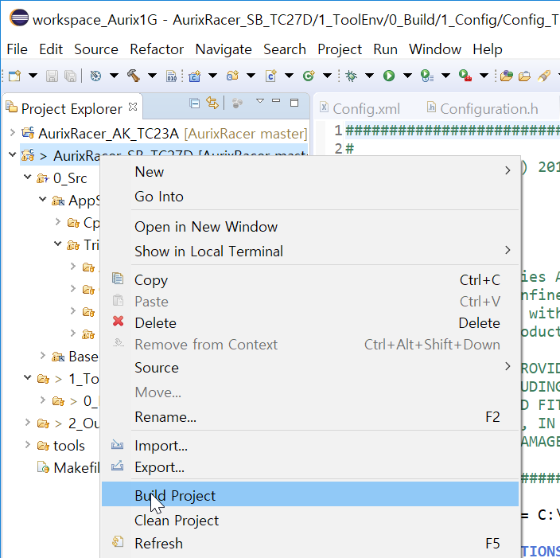Choose New from the context menu

[x=310, y=172]
